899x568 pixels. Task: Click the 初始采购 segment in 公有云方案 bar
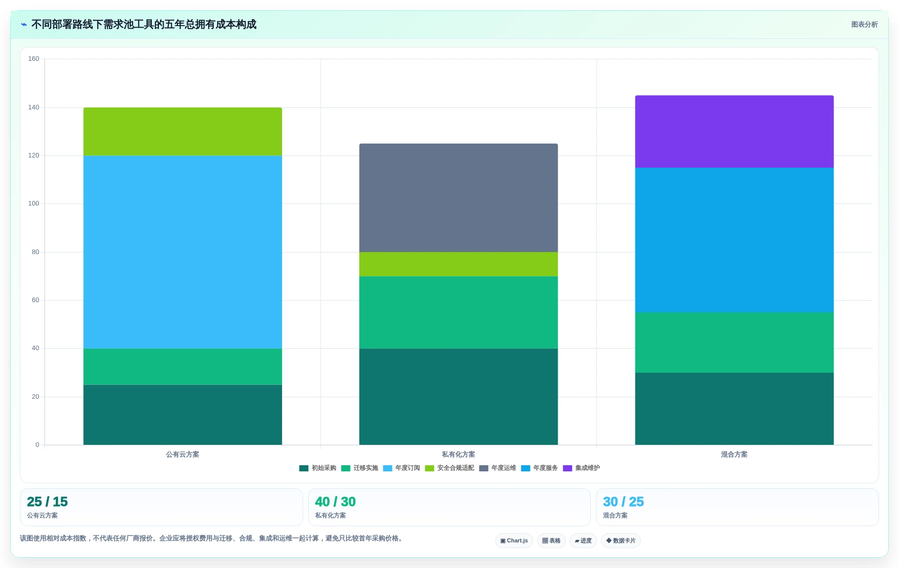(182, 415)
